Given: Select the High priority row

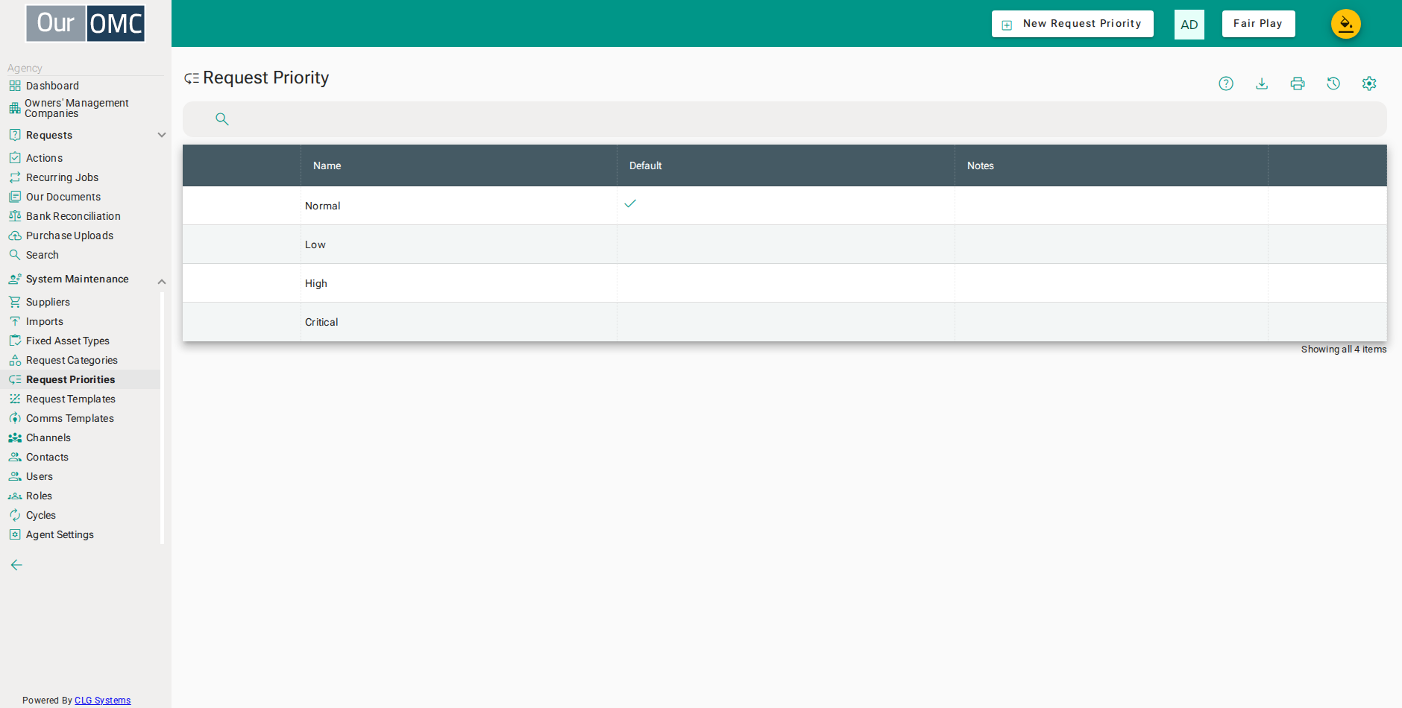Looking at the screenshot, I should coord(785,283).
